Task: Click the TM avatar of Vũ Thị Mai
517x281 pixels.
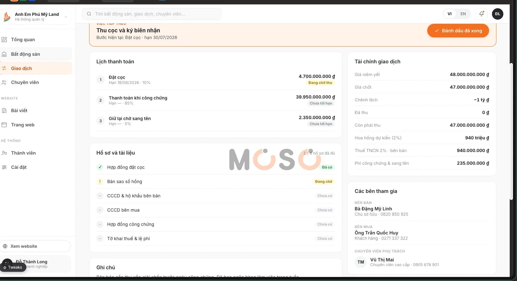Action: (361, 262)
